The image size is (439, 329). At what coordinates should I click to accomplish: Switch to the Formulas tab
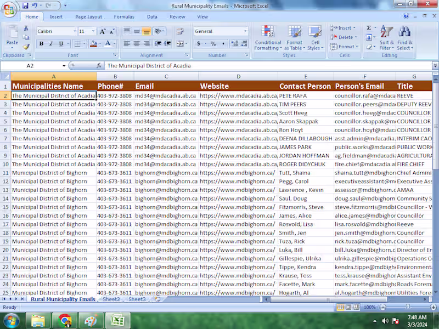(124, 17)
